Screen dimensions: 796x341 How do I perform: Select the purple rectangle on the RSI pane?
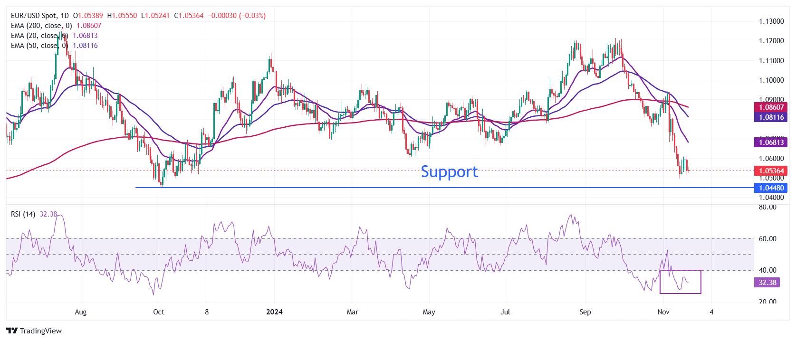click(x=681, y=282)
